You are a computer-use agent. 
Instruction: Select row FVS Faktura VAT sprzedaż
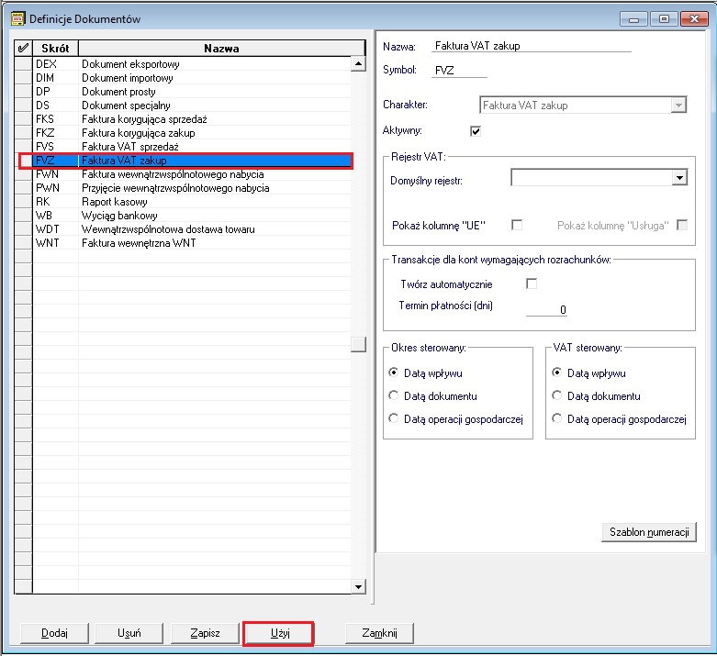tap(192, 146)
